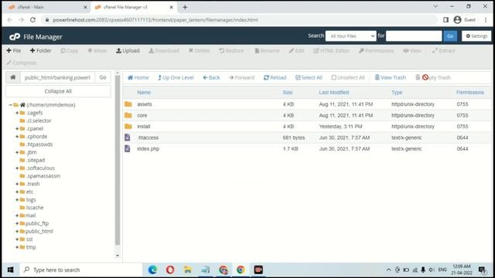
Task: Sort by Last Modified column
Action: [333, 93]
